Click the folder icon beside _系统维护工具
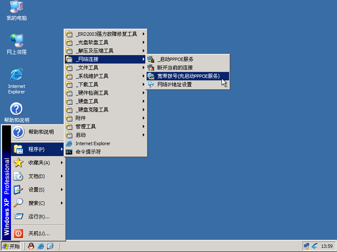The width and height of the screenshot is (337, 252). click(x=69, y=76)
